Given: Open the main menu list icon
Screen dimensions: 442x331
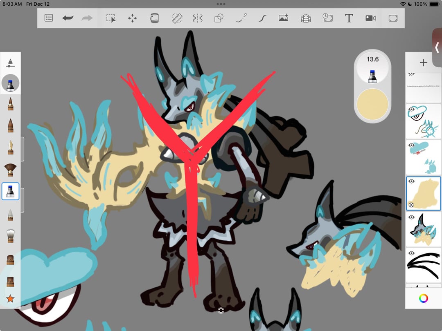Looking at the screenshot, I should pos(49,18).
